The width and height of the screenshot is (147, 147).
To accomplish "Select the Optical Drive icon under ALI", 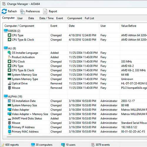I will [9, 83].
